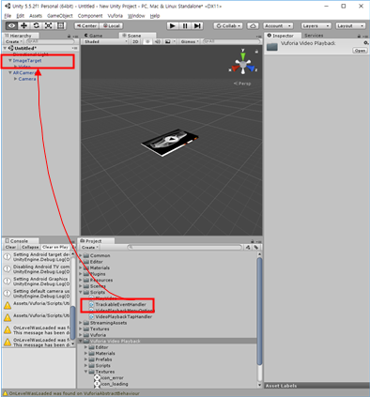Click the Console vertical scrollbar
Screen dimensions: 370x397
[72, 323]
